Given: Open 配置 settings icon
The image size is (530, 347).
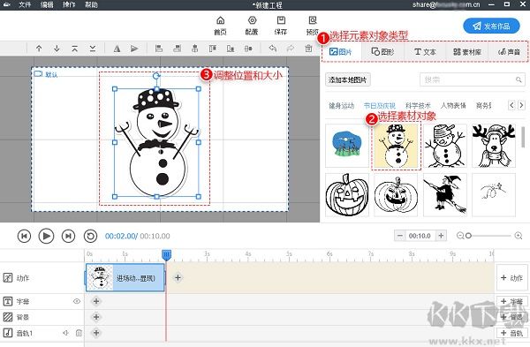Looking at the screenshot, I should pos(252,26).
